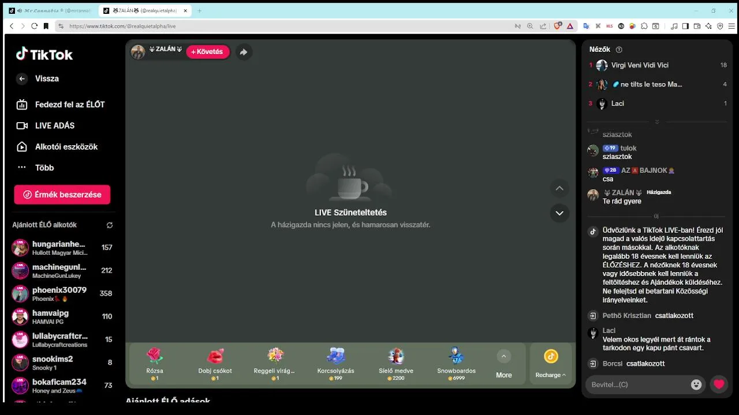
Task: Expand More gifts panel
Action: [x=503, y=364]
